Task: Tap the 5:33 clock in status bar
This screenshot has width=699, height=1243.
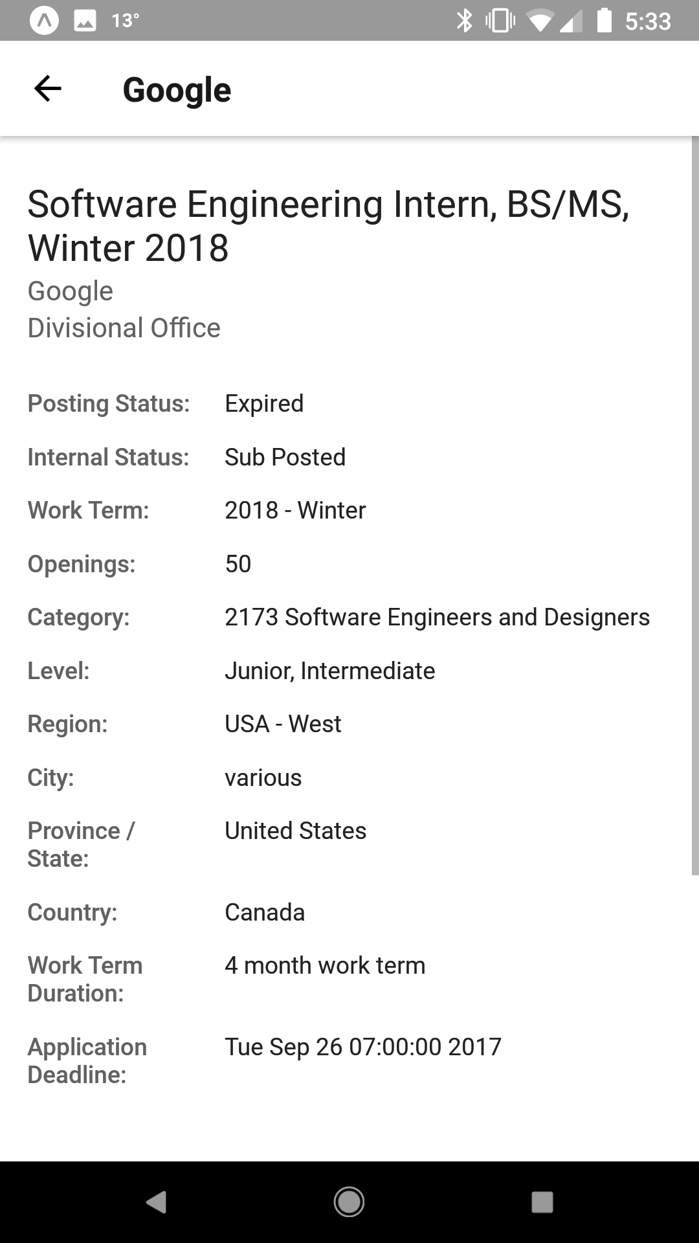Action: point(648,21)
